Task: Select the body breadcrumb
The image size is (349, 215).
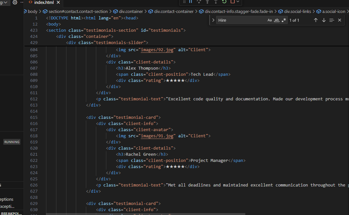Action: tap(32, 11)
